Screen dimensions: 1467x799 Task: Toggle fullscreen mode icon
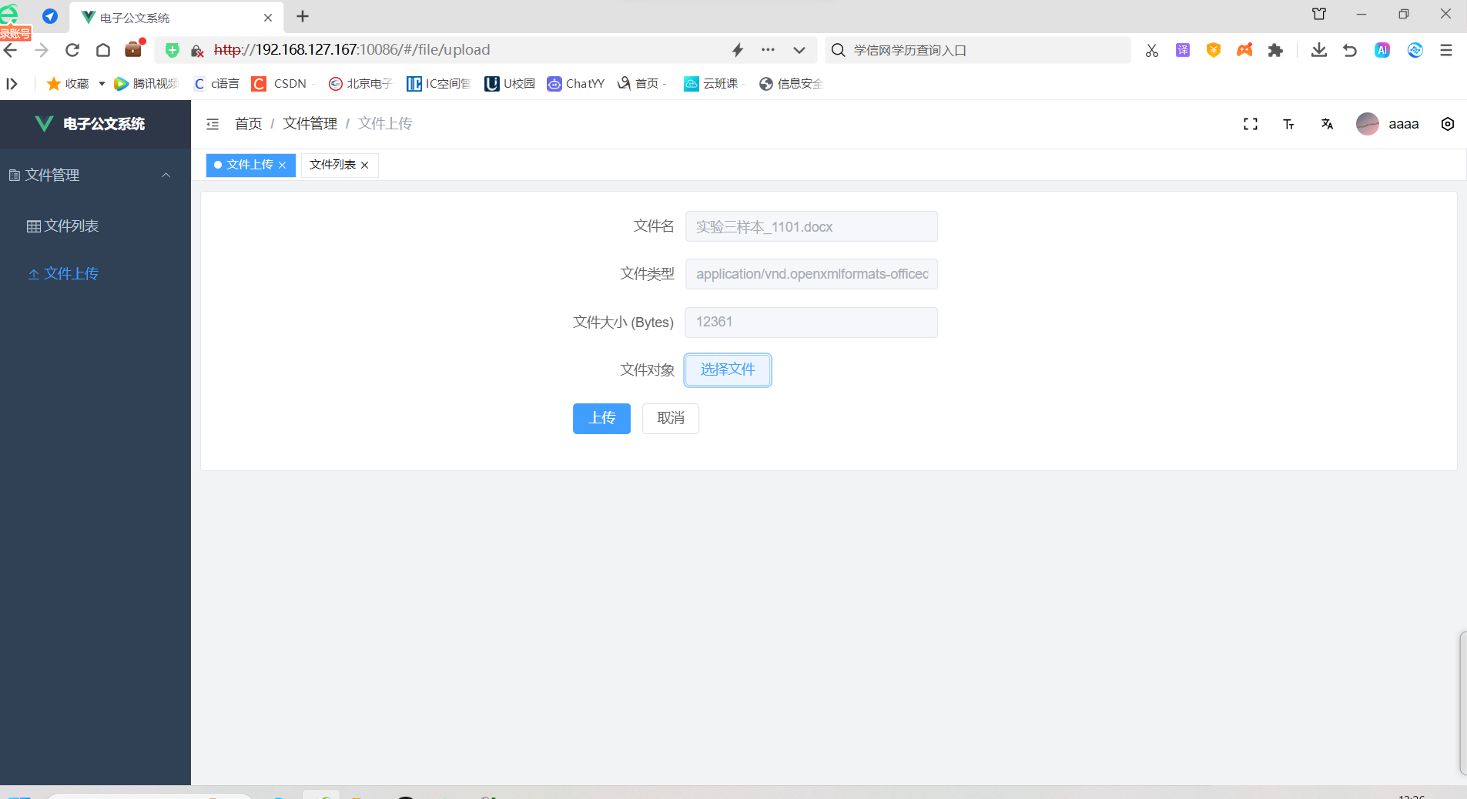tap(1251, 124)
